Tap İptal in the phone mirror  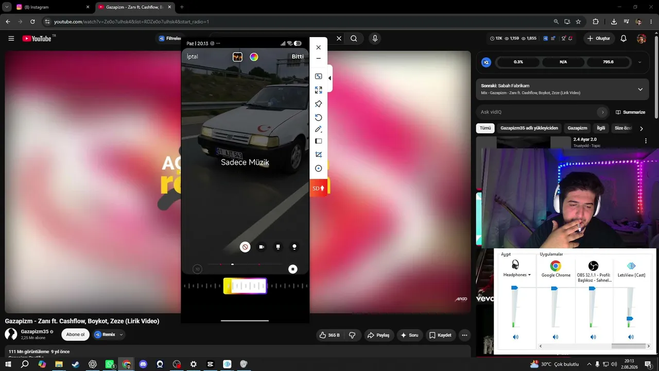click(192, 57)
